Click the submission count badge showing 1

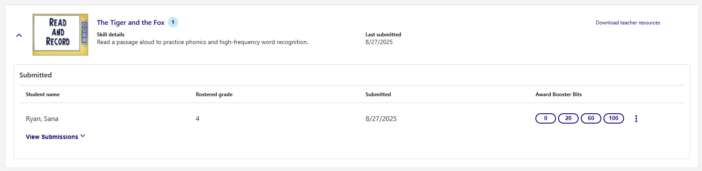pyautogui.click(x=173, y=22)
